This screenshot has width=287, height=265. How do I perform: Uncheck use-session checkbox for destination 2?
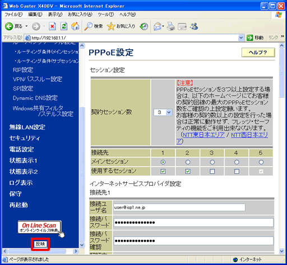[188, 171]
